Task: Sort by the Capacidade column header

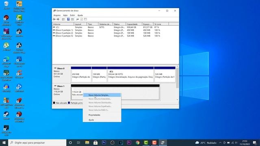Action: (134, 24)
